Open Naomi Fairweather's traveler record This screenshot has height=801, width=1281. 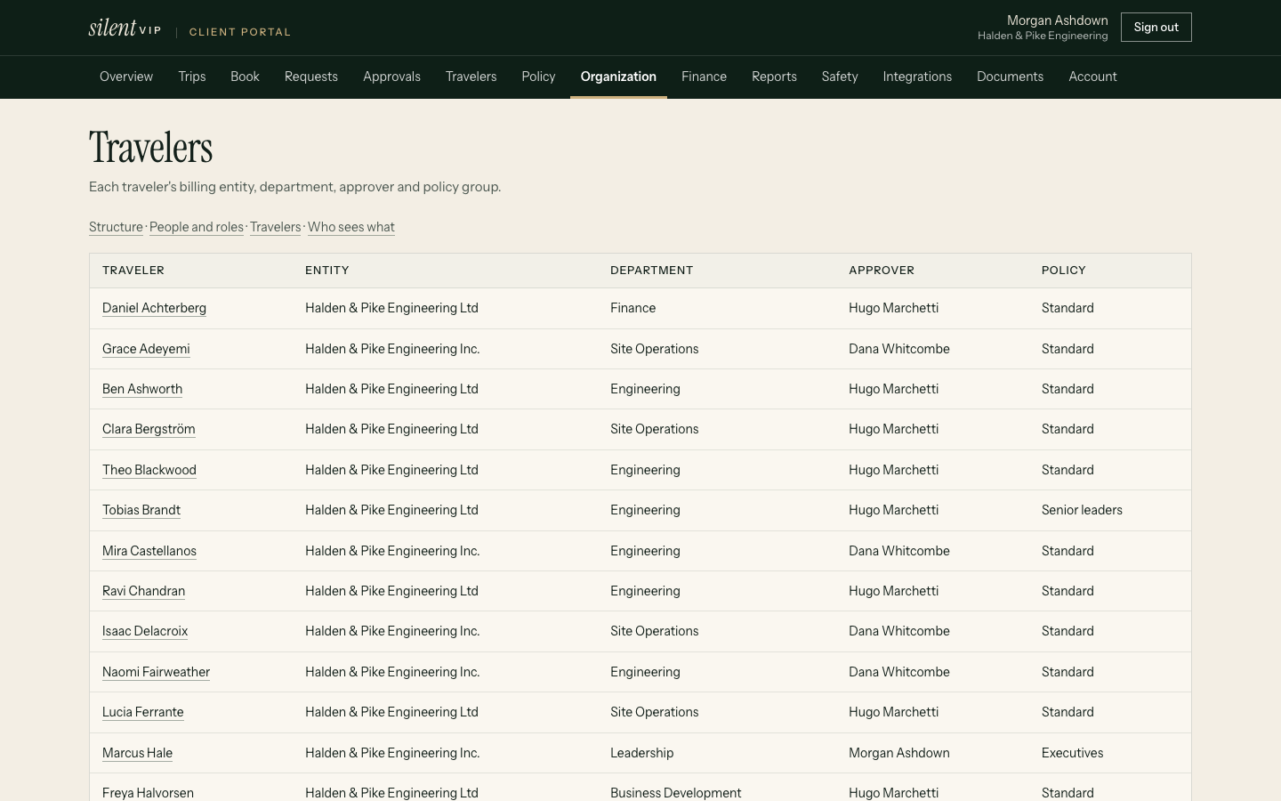tap(156, 672)
